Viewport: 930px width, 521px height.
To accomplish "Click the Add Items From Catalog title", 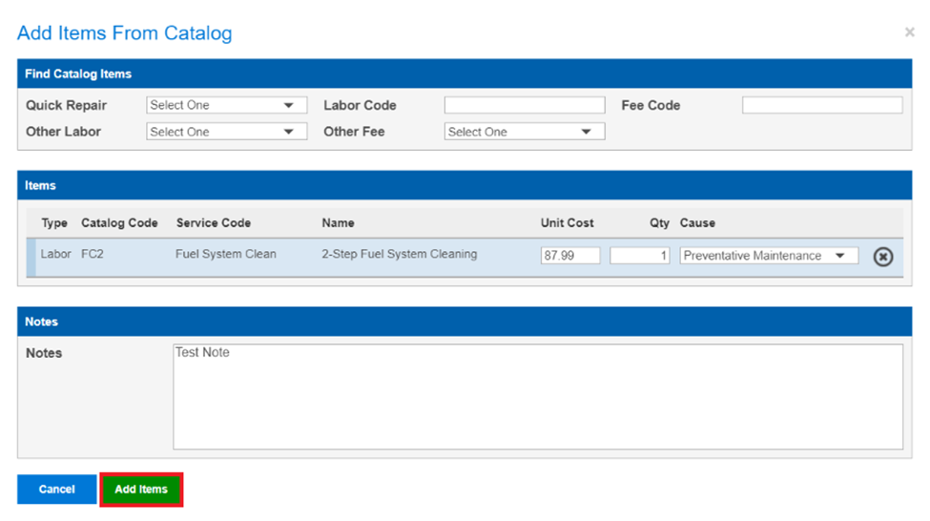I will (125, 33).
